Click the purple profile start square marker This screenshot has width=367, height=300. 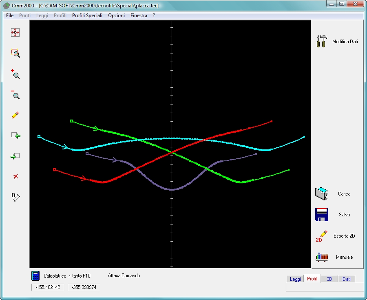point(87,154)
